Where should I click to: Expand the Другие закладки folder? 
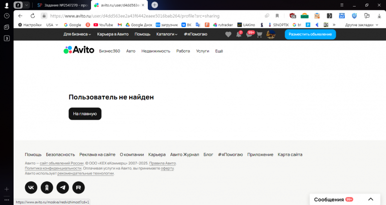(361, 25)
